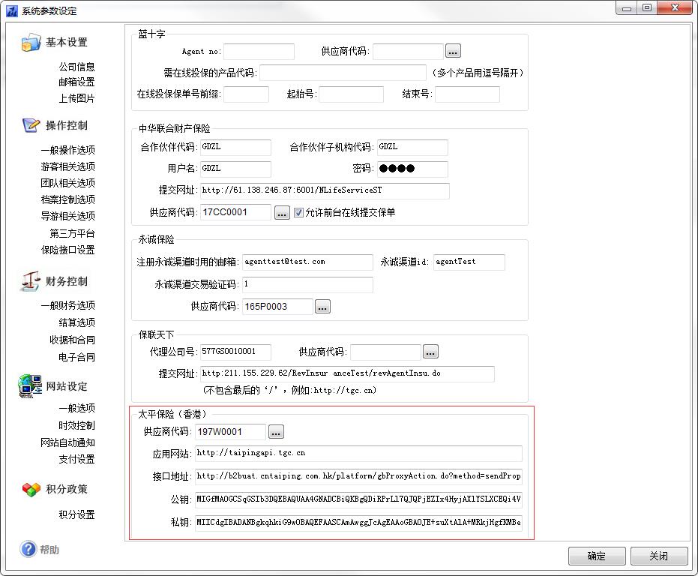Toggle 允许前台在线提交保单 checkbox
698x576 pixels.
[298, 212]
